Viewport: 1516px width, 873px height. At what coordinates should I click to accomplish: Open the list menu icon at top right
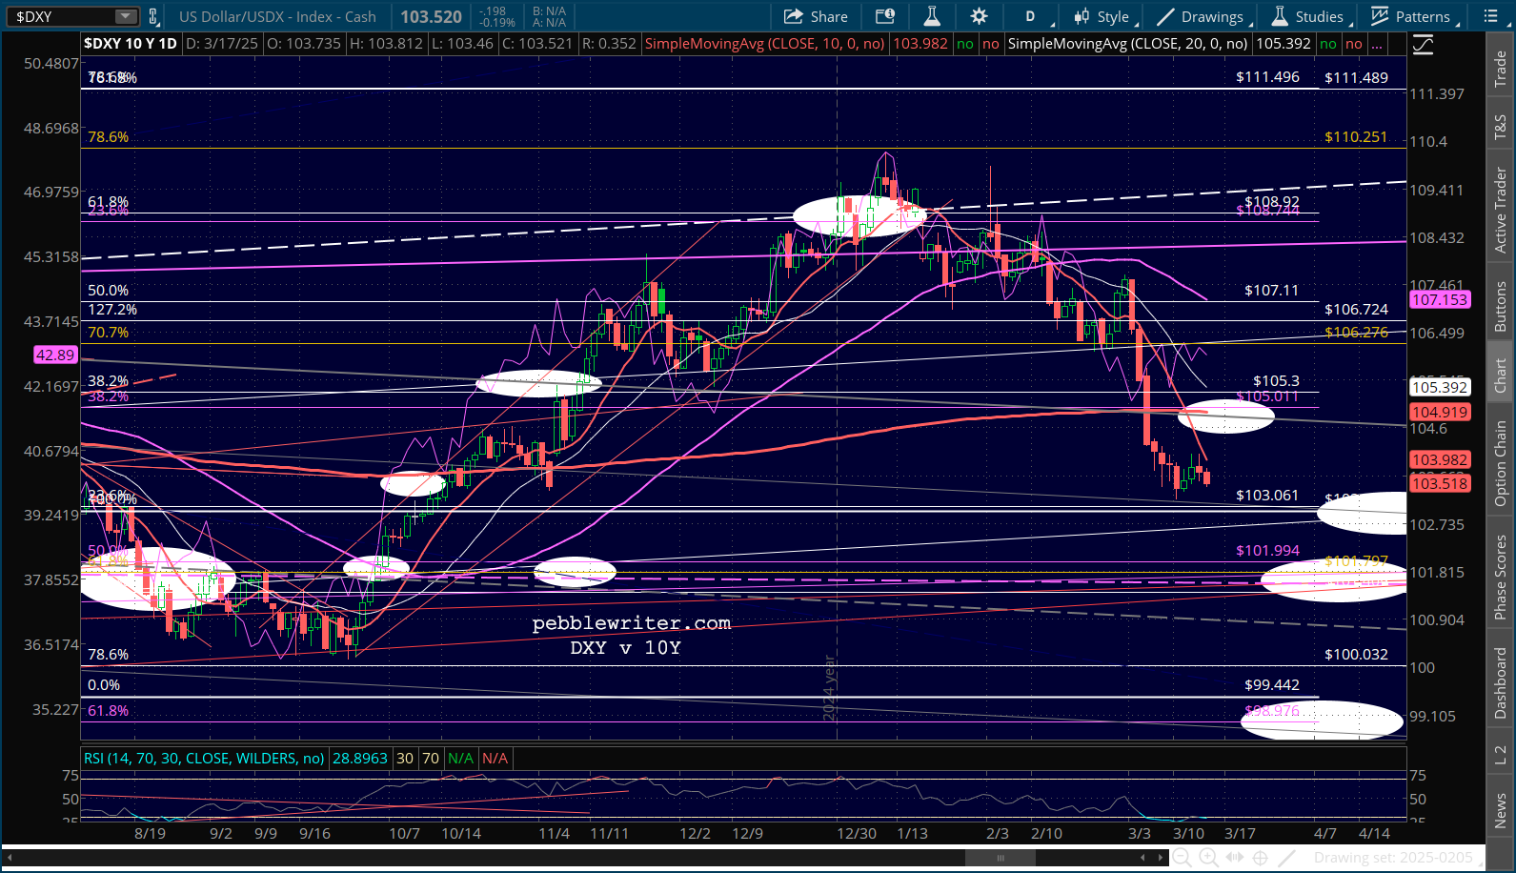tap(1491, 16)
